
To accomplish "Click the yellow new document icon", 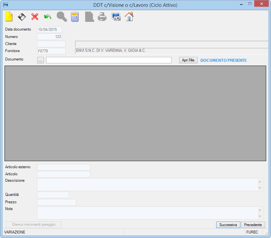I will coord(9,17).
